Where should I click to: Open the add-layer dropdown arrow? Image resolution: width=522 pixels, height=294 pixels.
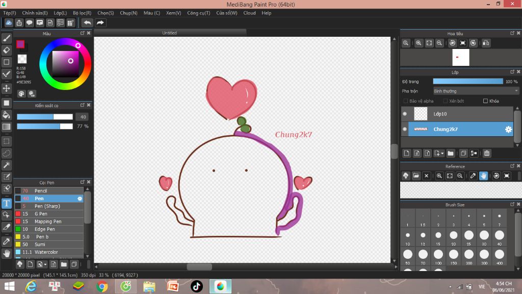(x=442, y=153)
